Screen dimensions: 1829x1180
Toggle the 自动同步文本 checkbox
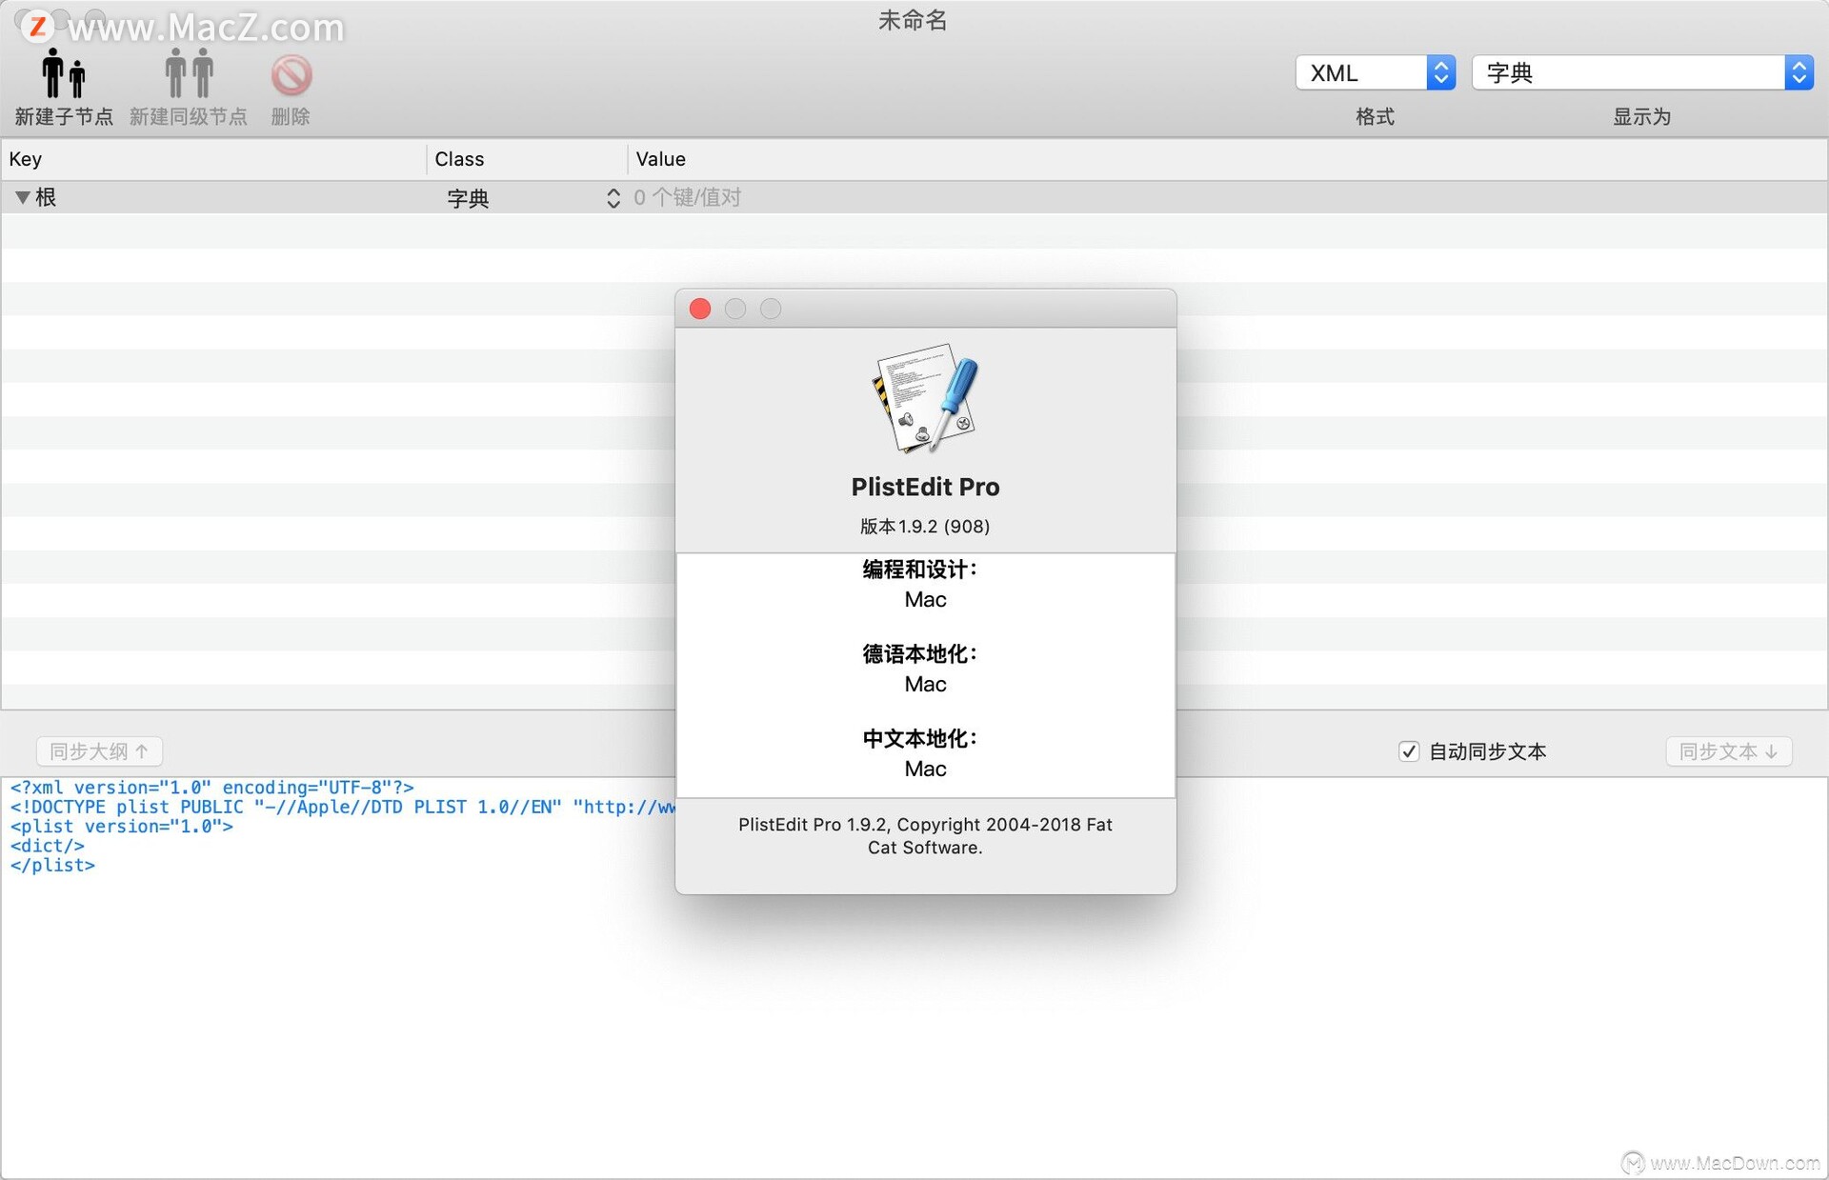tap(1409, 751)
